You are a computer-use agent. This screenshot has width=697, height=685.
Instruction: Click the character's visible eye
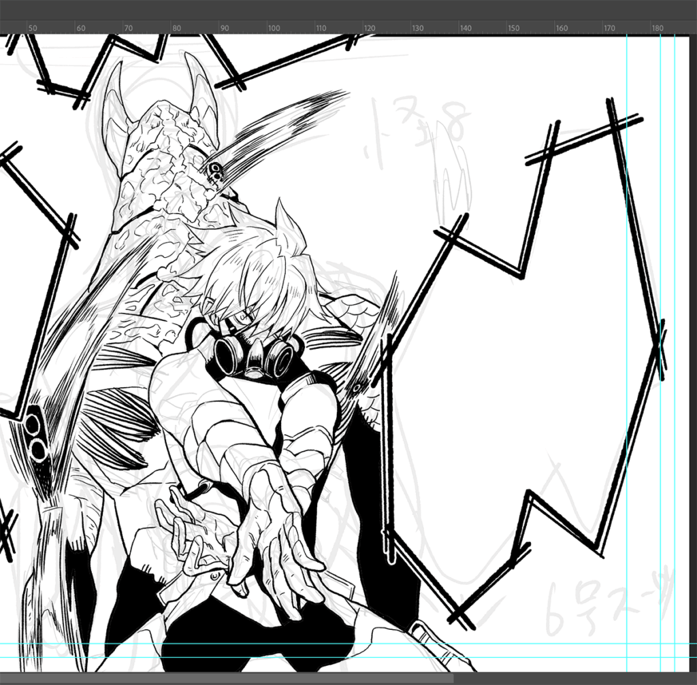tap(246, 316)
